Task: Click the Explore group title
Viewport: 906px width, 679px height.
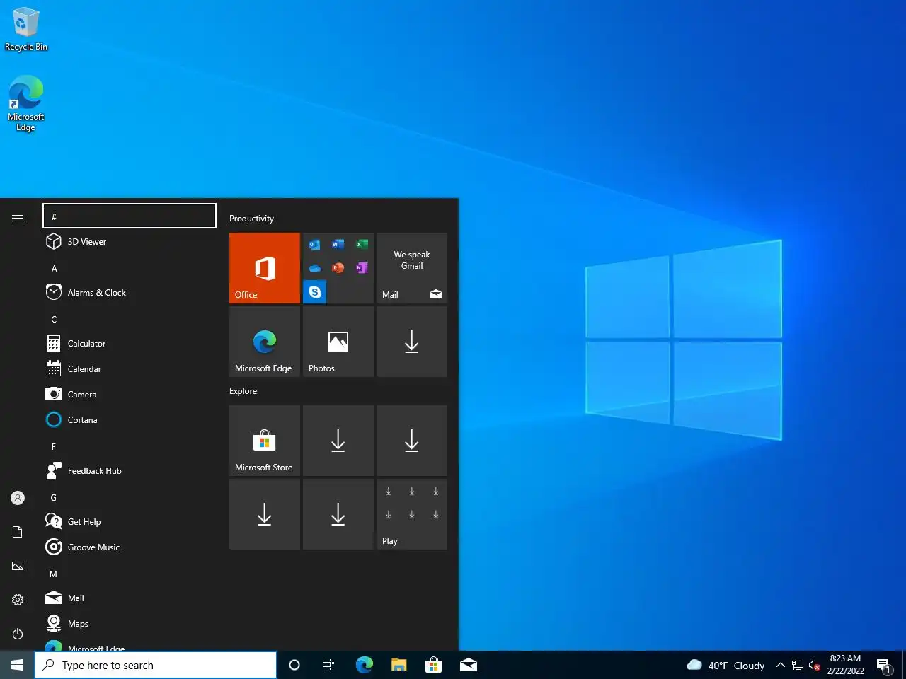Action: 243,391
